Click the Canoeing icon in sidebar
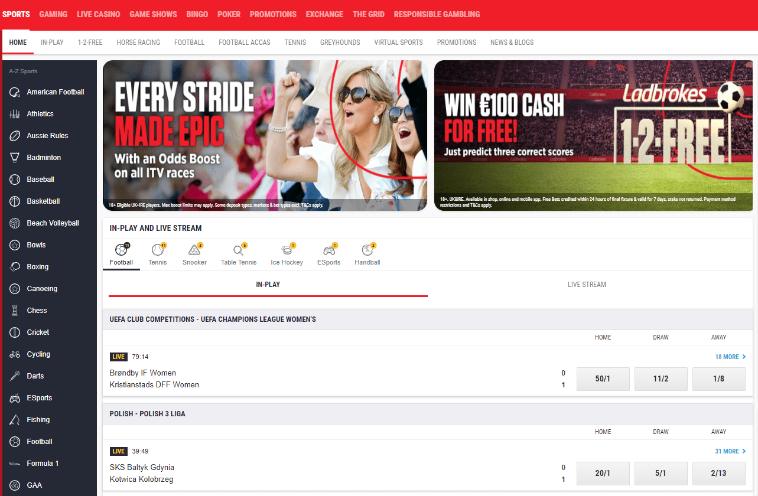 point(15,289)
